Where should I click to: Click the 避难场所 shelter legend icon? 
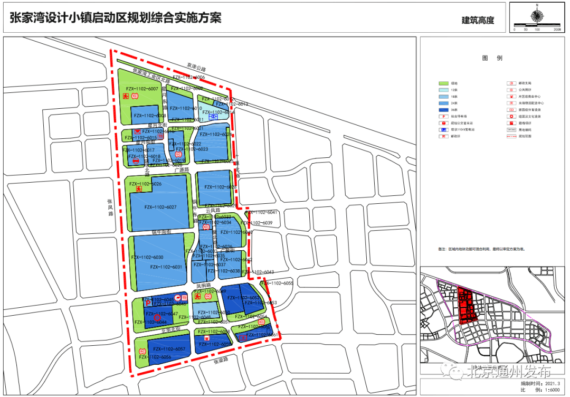[x=511, y=123]
